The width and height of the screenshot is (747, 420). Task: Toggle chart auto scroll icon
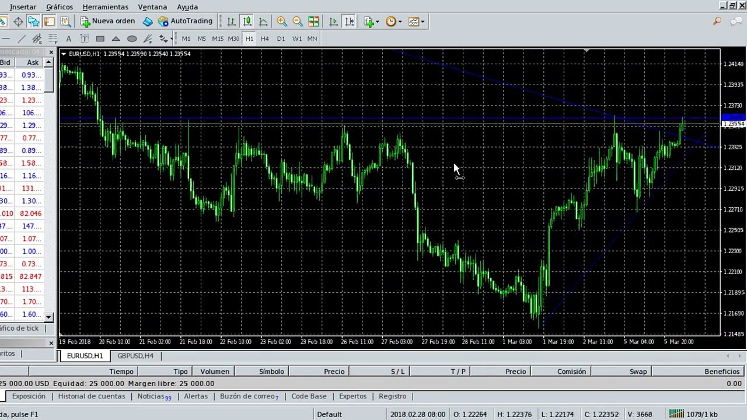pos(333,22)
